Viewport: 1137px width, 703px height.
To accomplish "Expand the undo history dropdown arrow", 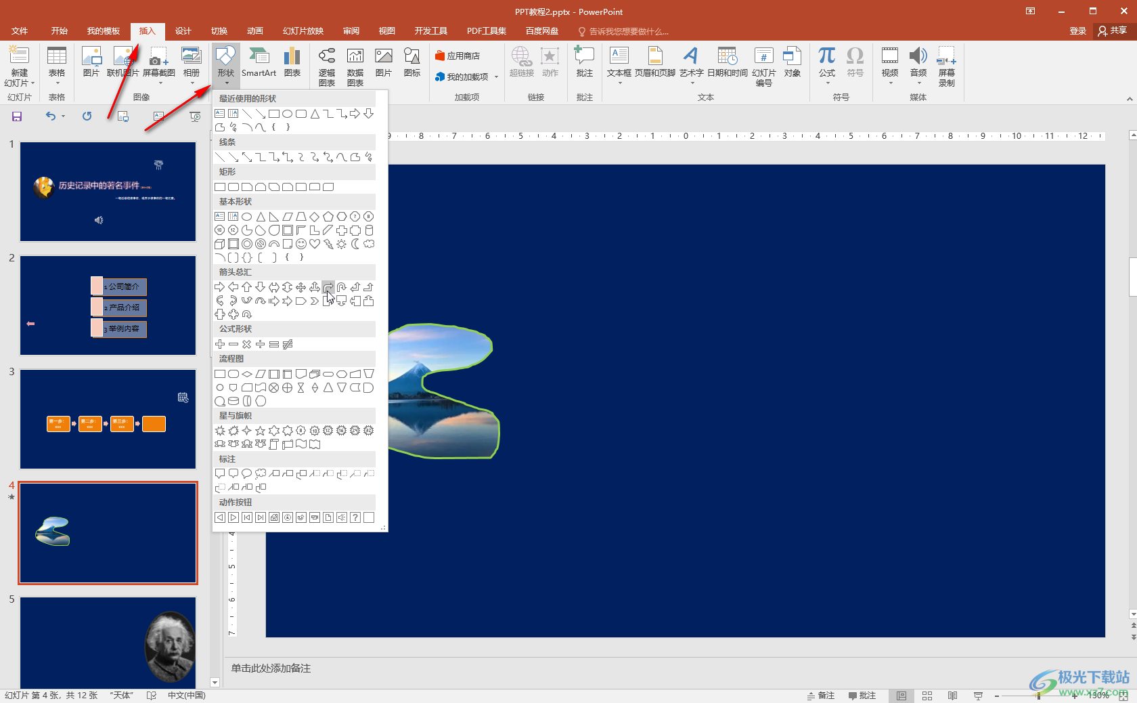I will (x=63, y=116).
